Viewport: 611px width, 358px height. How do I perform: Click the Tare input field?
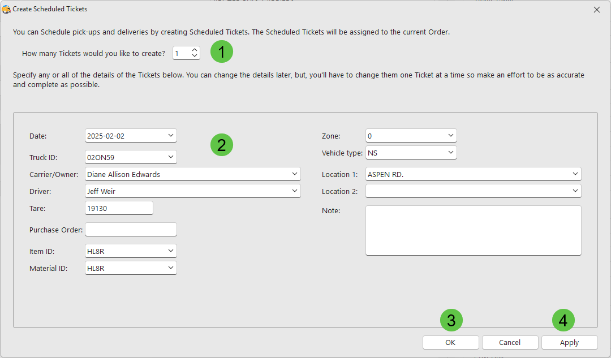click(x=119, y=208)
